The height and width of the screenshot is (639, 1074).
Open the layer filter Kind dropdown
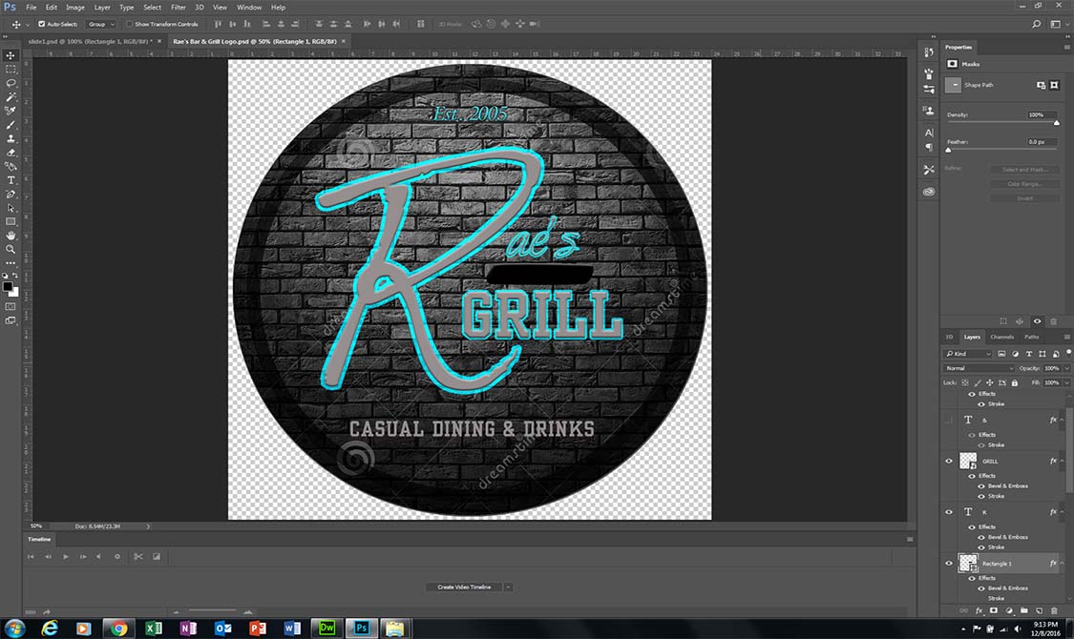click(x=967, y=354)
